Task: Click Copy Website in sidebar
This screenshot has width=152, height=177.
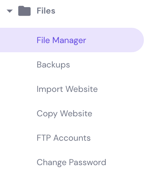Action: (64, 114)
